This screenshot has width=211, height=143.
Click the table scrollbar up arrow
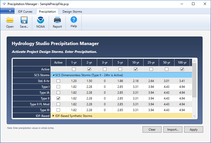pos(194,61)
